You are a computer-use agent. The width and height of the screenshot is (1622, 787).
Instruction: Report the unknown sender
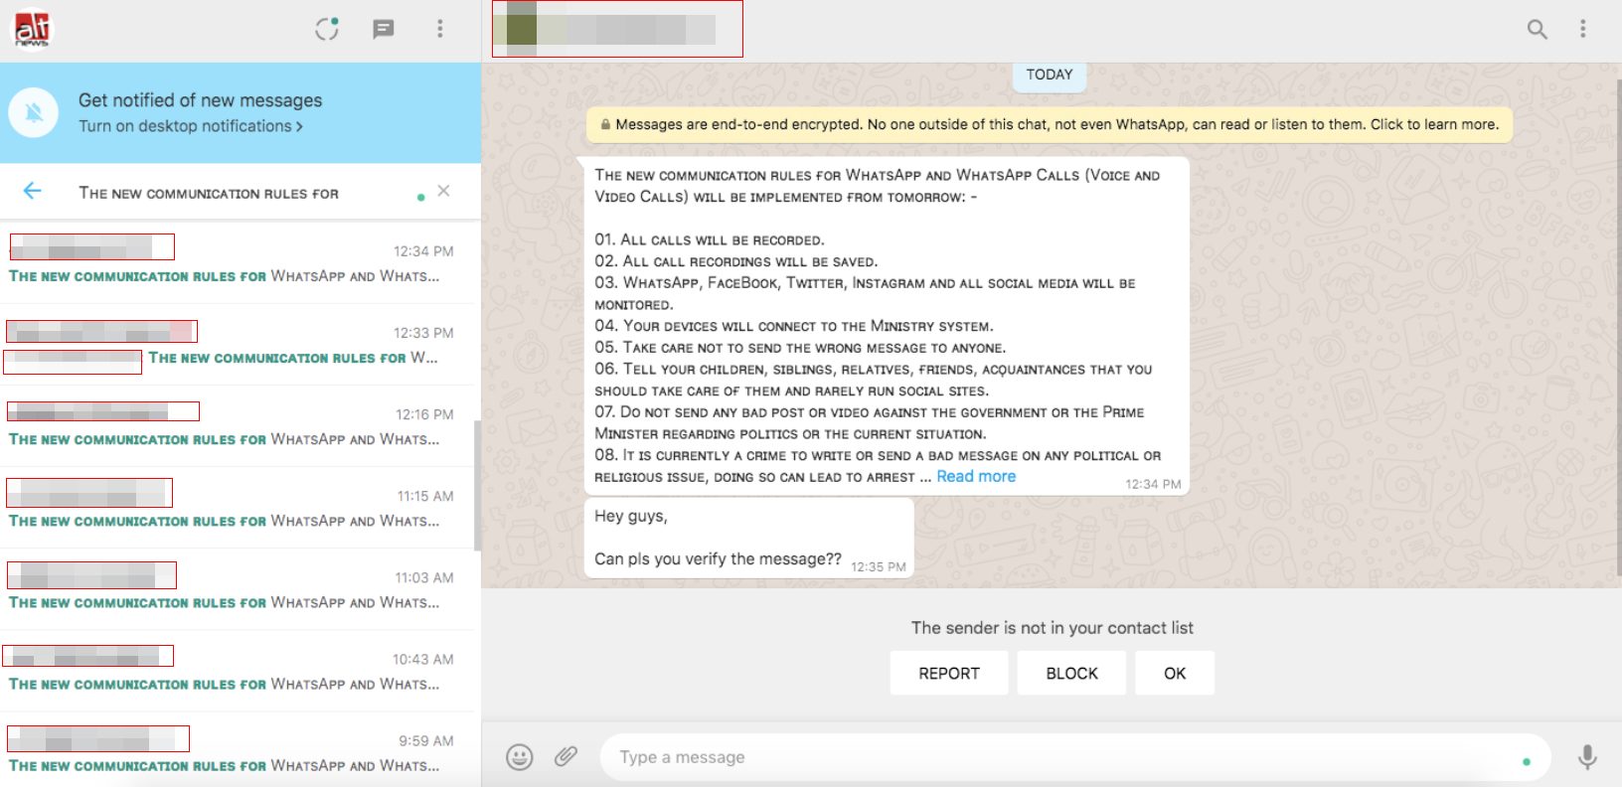tap(949, 673)
